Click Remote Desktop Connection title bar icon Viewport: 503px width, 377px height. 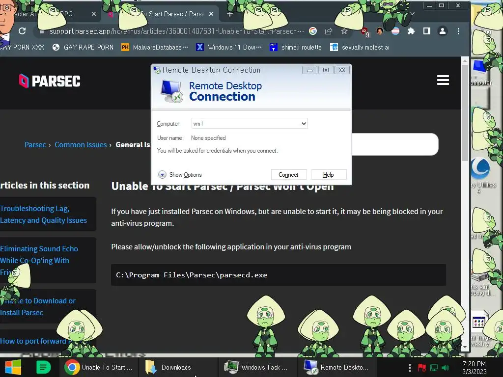click(157, 70)
